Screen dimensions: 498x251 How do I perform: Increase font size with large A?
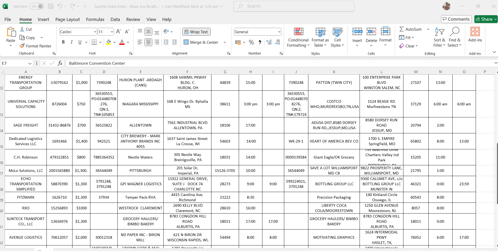pyautogui.click(x=118, y=32)
